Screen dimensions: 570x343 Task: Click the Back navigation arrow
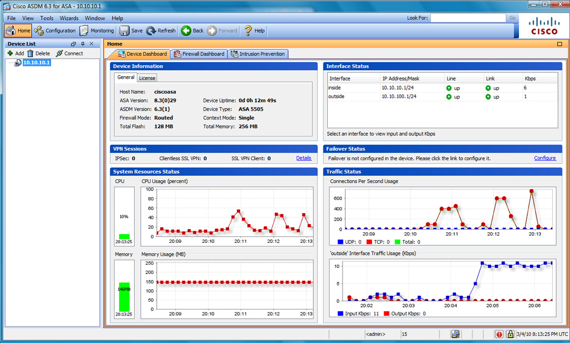click(192, 31)
